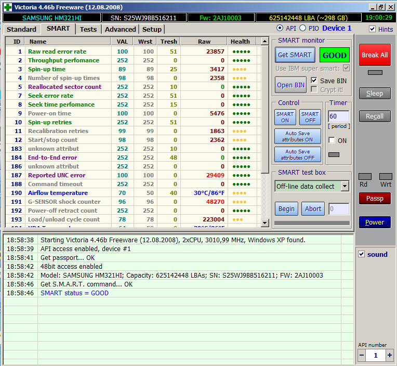
Task: Toggle the Use IBM super smart checkbox
Action: point(346,68)
